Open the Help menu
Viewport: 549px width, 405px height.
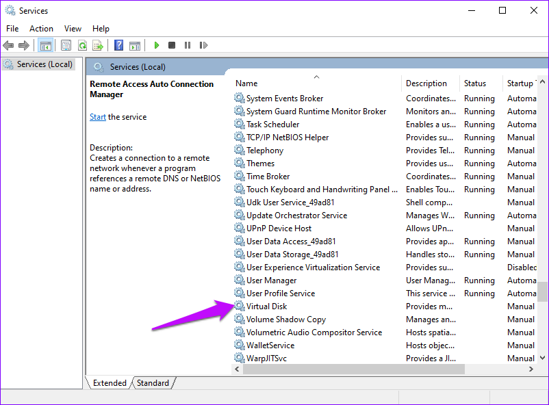coord(101,29)
